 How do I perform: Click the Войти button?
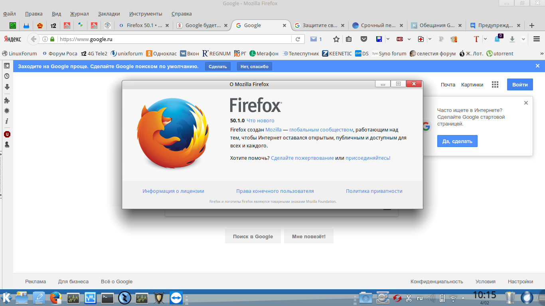tap(520, 84)
